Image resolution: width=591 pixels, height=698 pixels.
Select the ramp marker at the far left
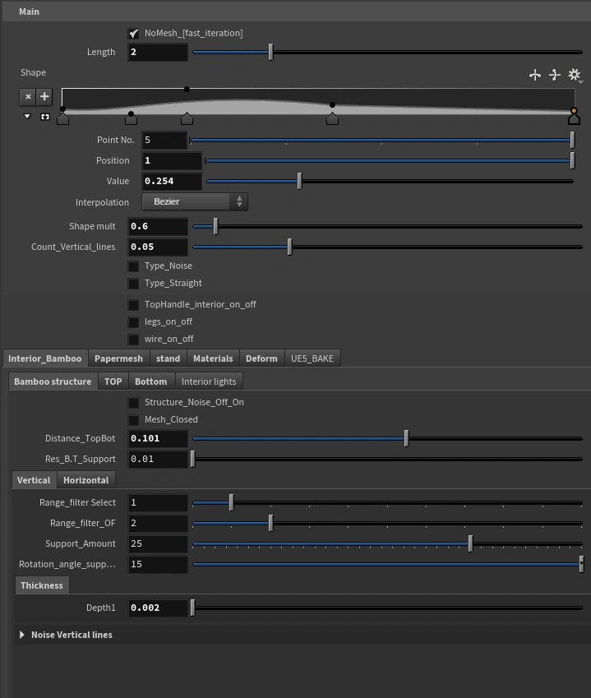click(63, 118)
